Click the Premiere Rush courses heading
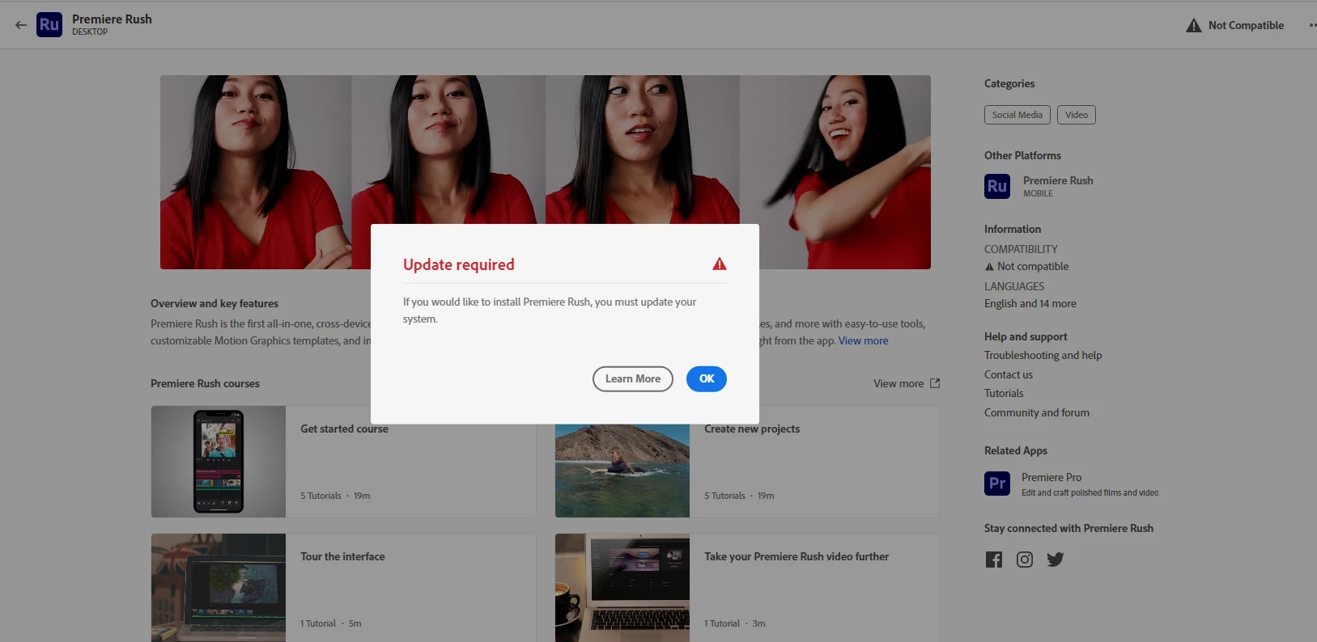This screenshot has height=642, width=1317. point(205,384)
